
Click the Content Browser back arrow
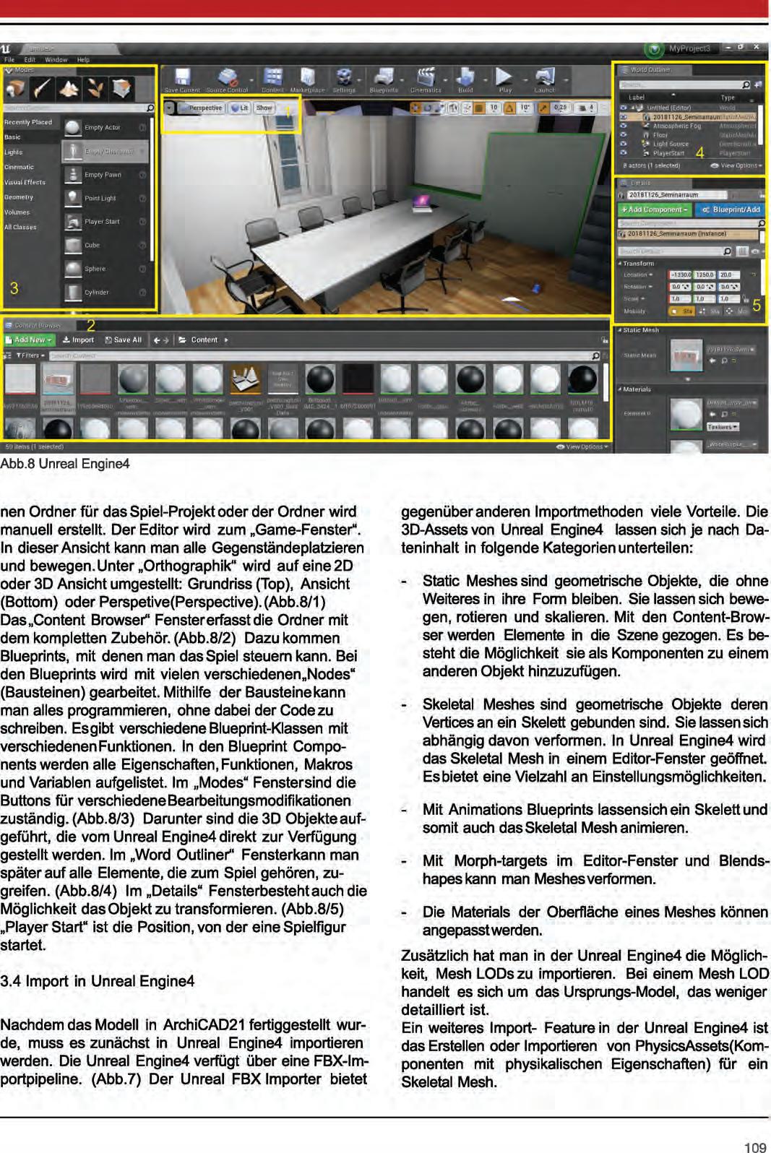pyautogui.click(x=157, y=340)
